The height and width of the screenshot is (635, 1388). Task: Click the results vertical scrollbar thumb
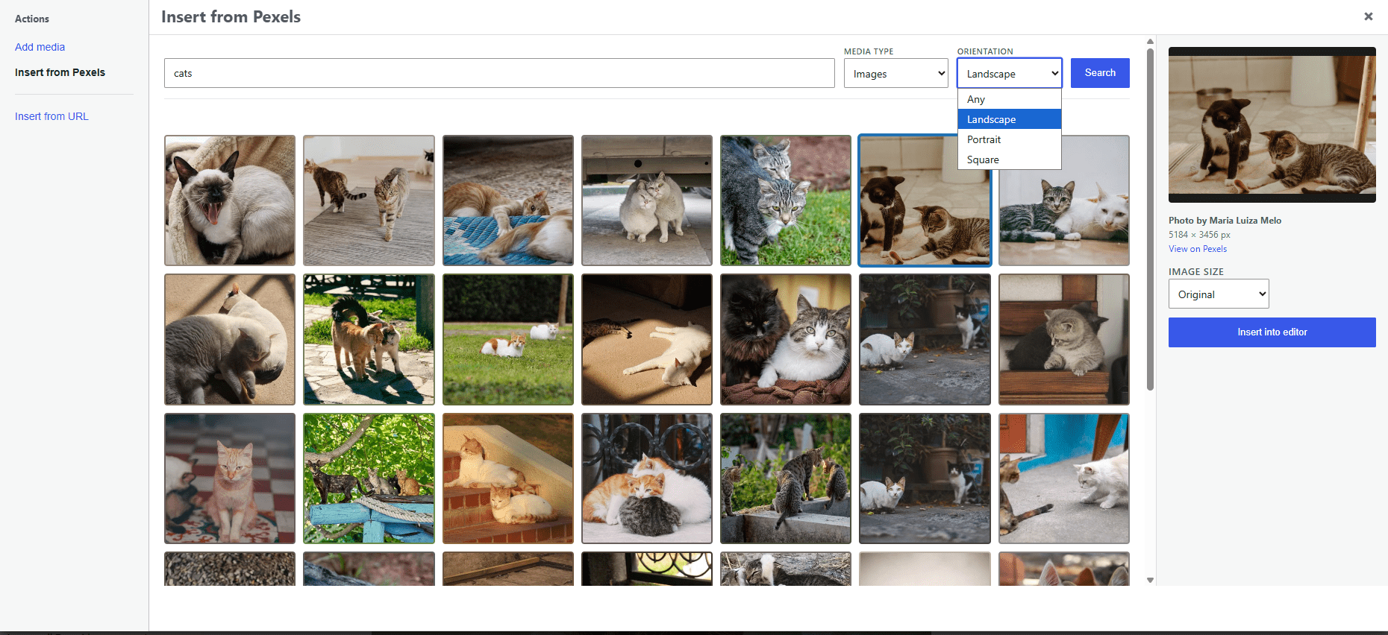pos(1150,219)
